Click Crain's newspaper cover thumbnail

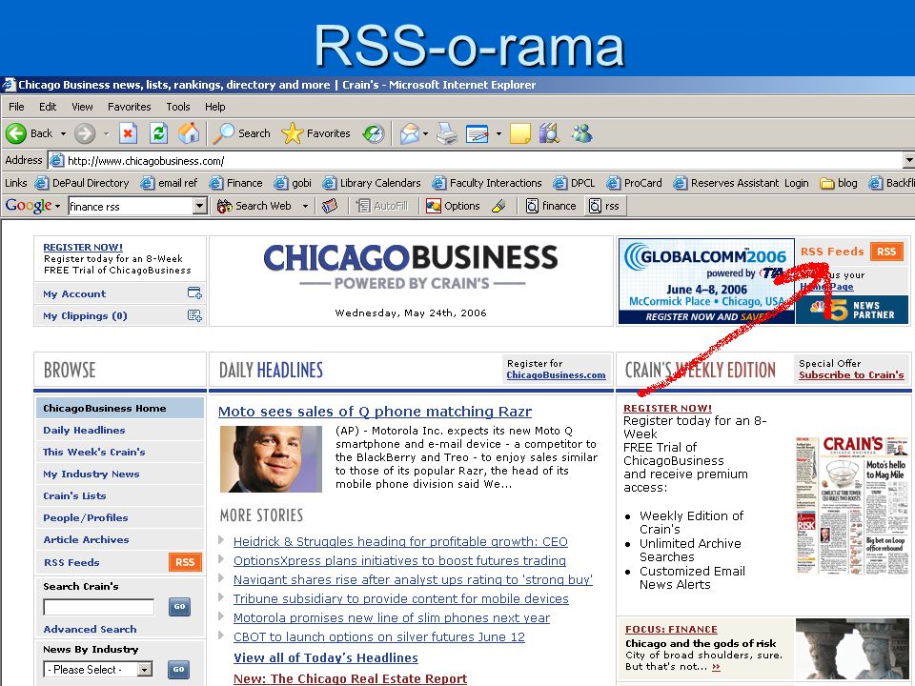point(852,505)
